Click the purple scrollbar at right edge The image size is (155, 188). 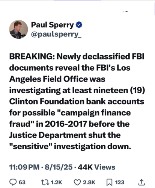(x=155, y=9)
